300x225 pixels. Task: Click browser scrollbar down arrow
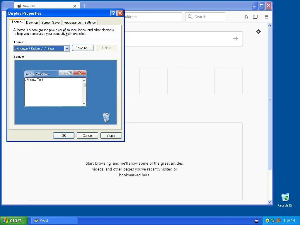coord(270,202)
